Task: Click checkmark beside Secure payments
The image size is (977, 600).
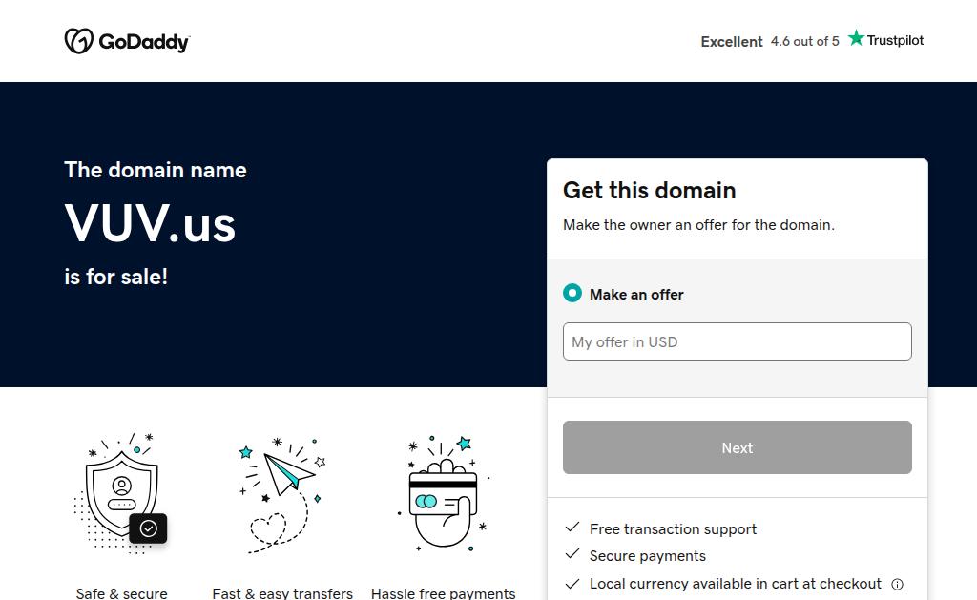Action: [572, 554]
